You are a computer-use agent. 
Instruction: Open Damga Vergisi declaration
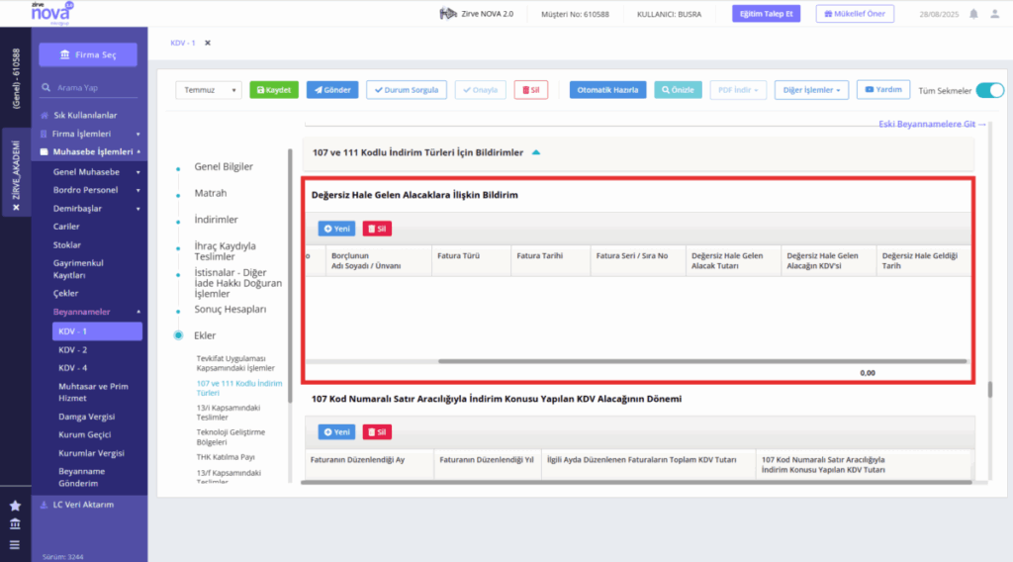[87, 417]
